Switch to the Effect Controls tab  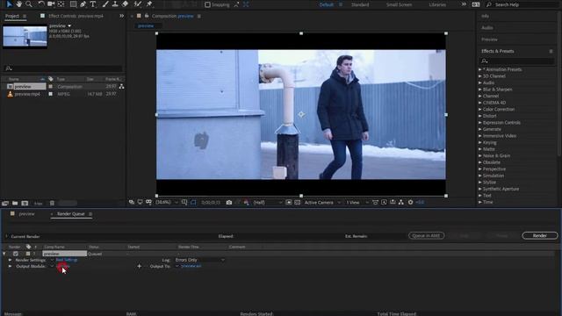pyautogui.click(x=76, y=16)
